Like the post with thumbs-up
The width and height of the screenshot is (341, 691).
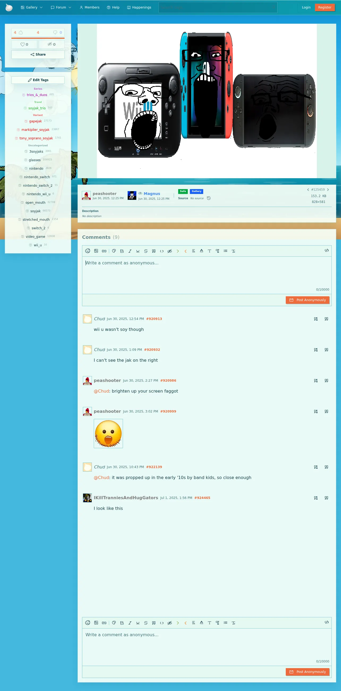tap(21, 32)
